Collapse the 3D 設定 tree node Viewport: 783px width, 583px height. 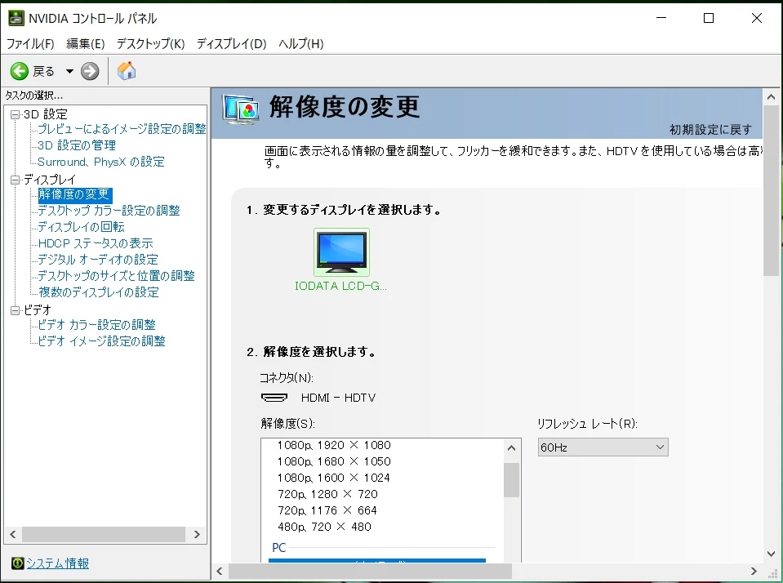pyautogui.click(x=15, y=114)
